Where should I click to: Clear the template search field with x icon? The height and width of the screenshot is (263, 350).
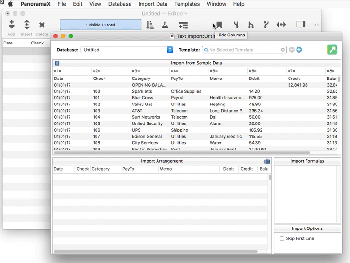coord(283,50)
